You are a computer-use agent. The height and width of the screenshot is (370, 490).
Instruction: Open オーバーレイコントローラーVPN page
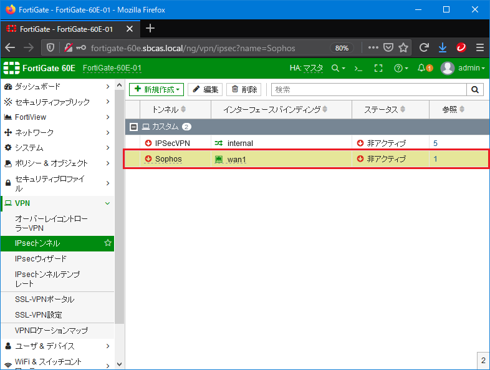coord(57,223)
